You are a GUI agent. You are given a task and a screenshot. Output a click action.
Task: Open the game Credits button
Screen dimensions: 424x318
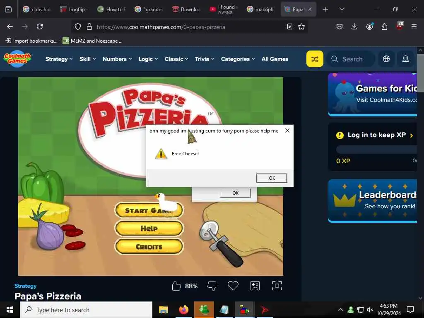tap(149, 247)
